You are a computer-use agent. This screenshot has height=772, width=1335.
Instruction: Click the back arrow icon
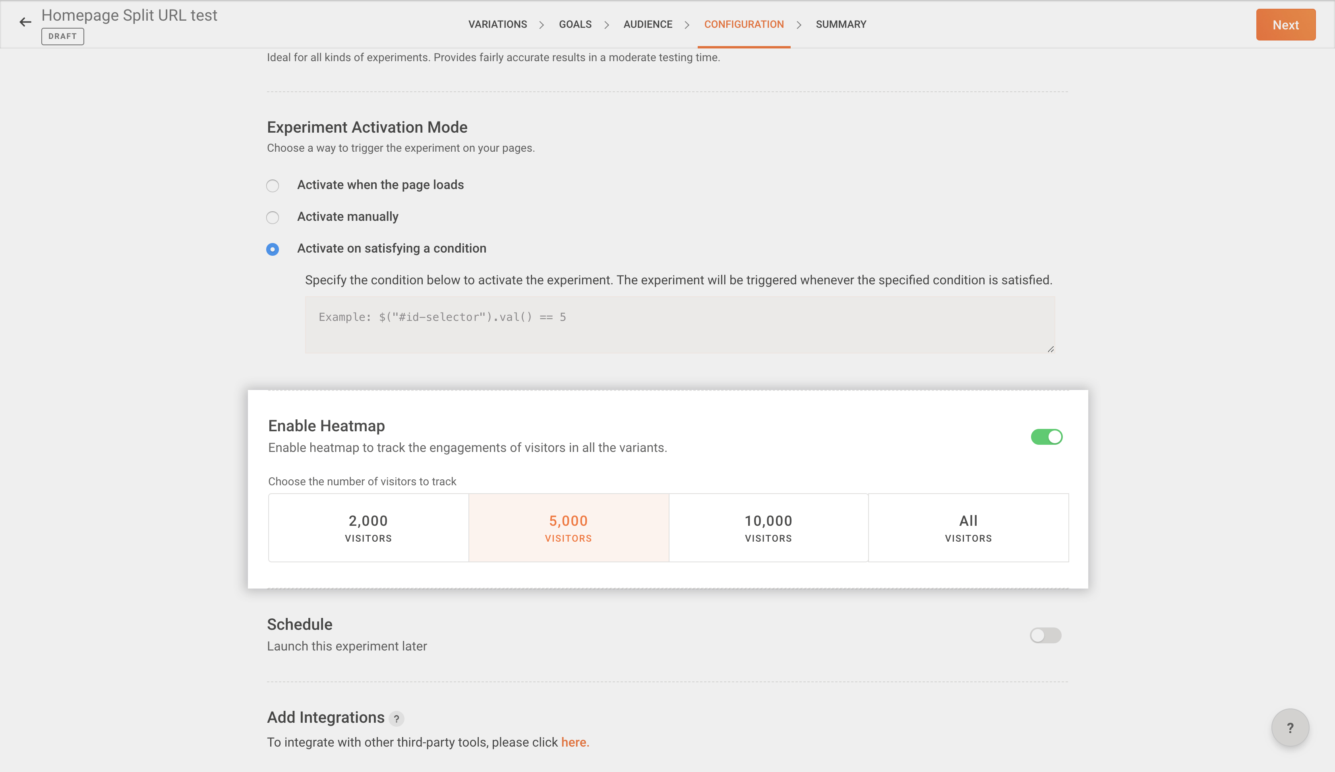25,22
